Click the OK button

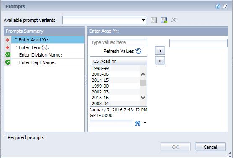pos(175,147)
